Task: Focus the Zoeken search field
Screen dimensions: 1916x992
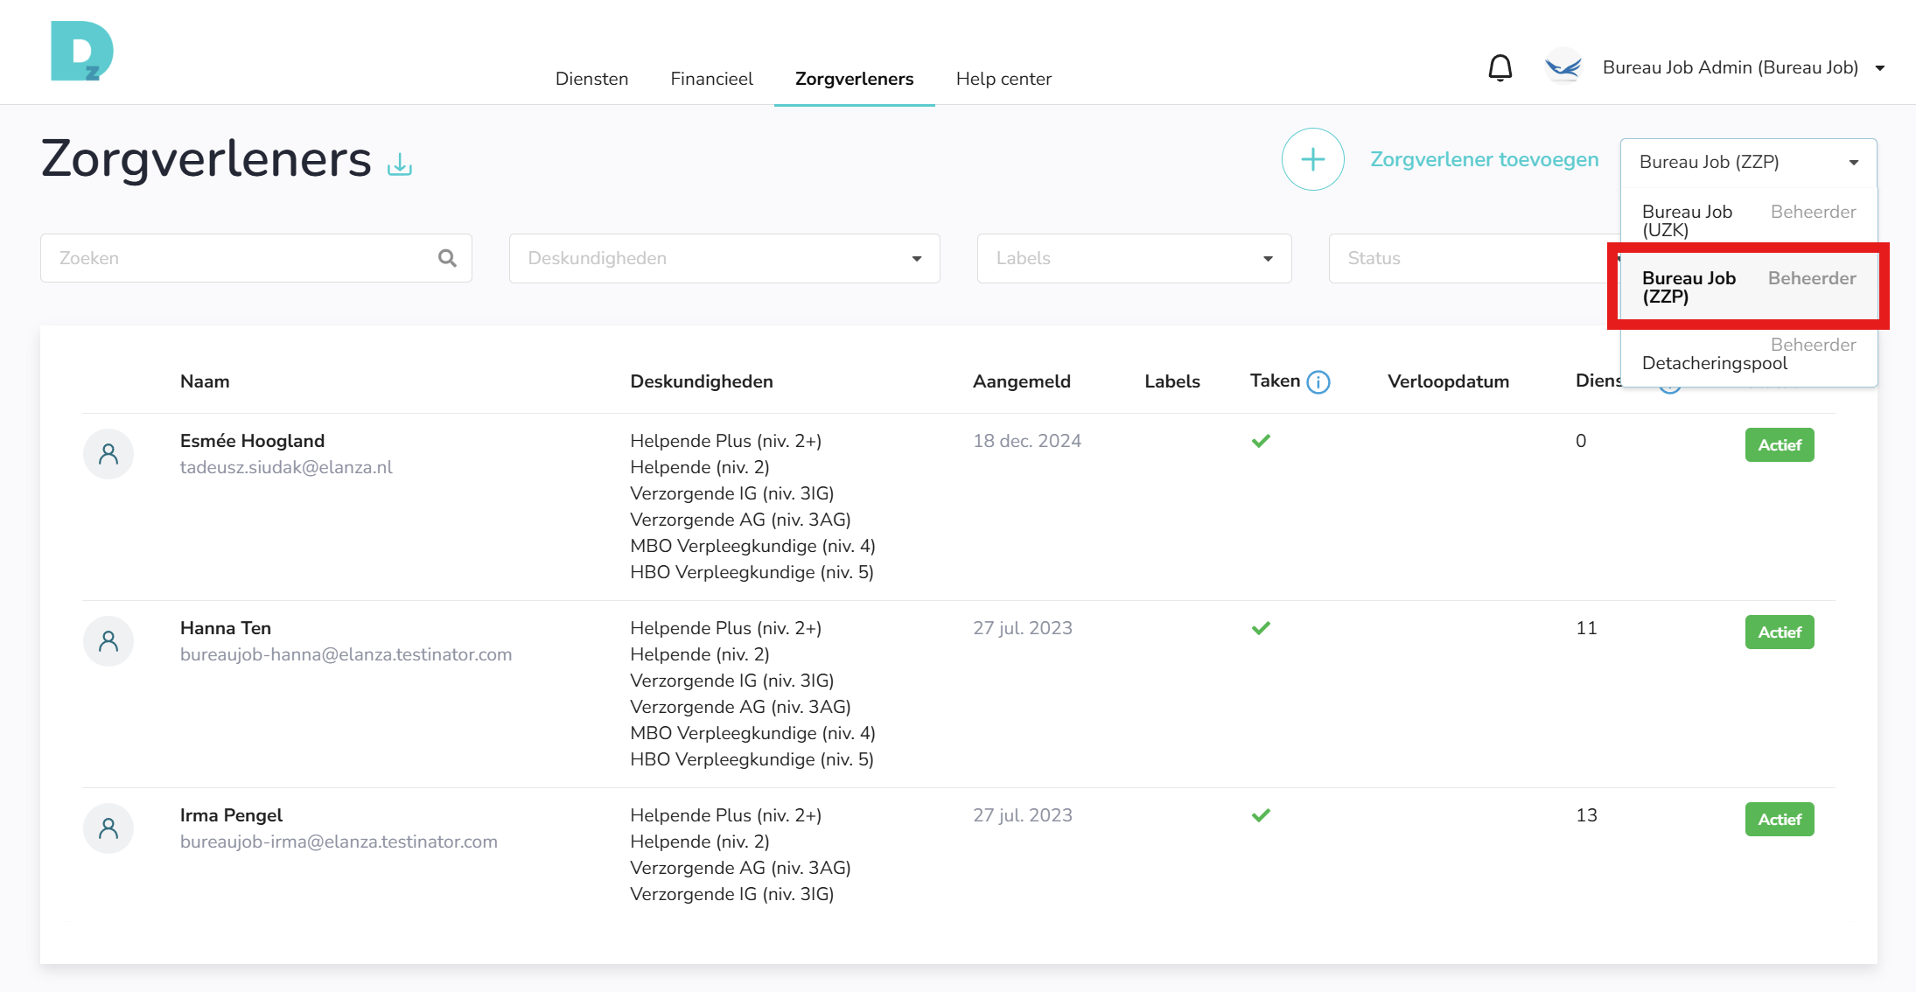Action: click(236, 258)
